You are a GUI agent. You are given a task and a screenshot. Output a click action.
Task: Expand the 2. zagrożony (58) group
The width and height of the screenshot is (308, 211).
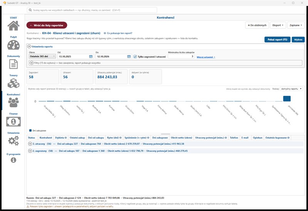click(x=30, y=151)
